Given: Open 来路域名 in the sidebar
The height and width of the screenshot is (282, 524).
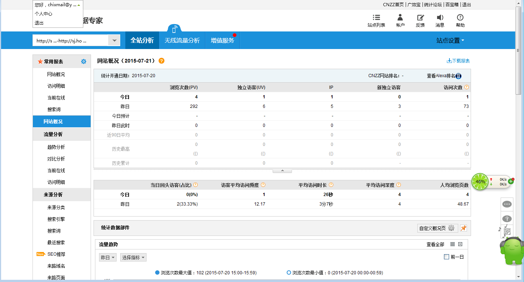Looking at the screenshot, I should (56, 266).
